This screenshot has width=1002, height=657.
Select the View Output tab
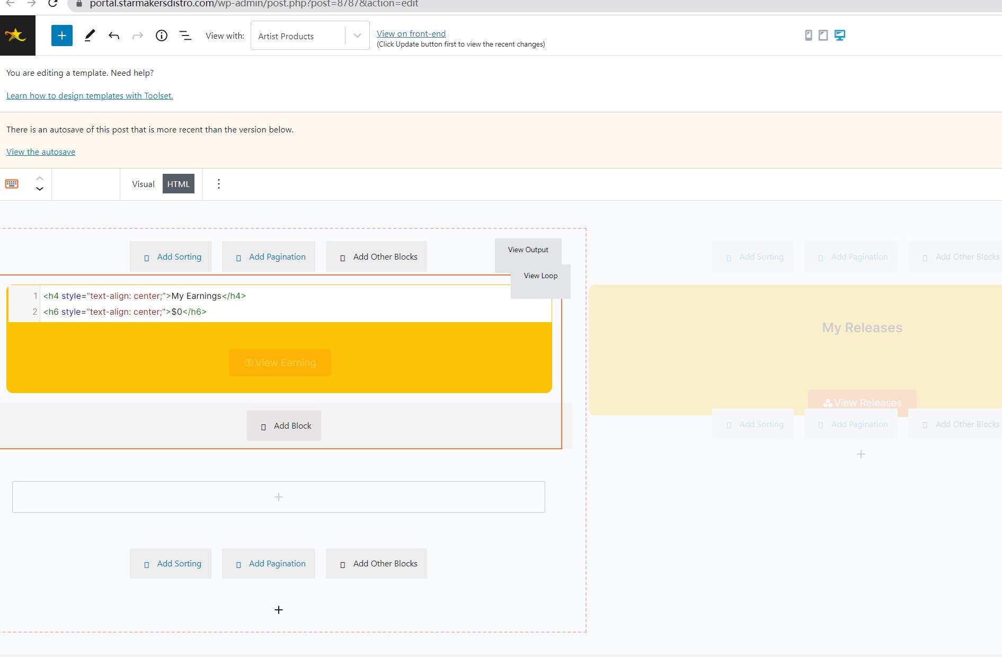pyautogui.click(x=528, y=250)
